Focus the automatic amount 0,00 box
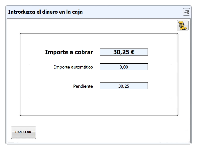Image resolution: width=198 pixels, height=153 pixels. 124,67
